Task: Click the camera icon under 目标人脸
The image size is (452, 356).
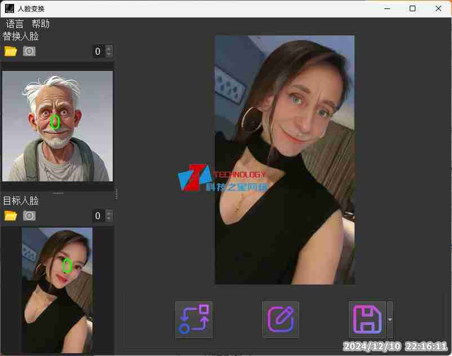Action: (29, 215)
